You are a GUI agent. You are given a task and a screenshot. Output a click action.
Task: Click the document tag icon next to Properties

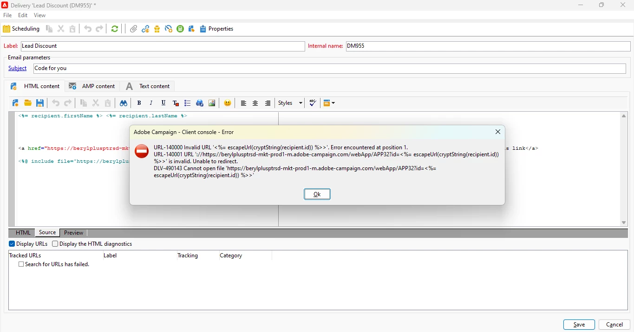point(191,29)
